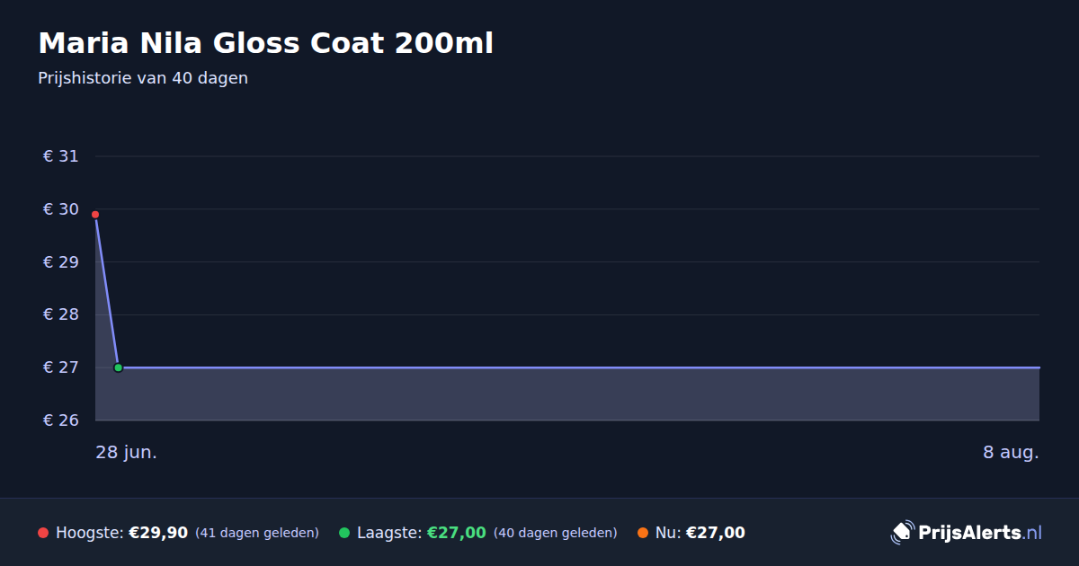Click the € 26 y-axis label
Screen dimensions: 1079x566
[x=61, y=420]
